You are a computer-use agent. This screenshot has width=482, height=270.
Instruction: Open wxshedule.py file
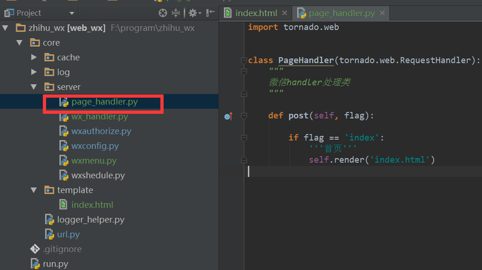click(x=98, y=176)
